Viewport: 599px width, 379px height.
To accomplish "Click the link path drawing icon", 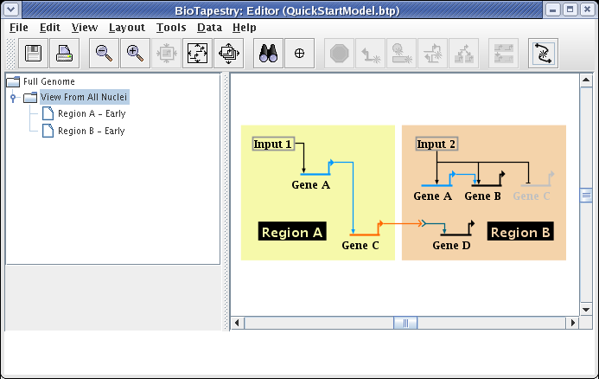I will pos(543,53).
